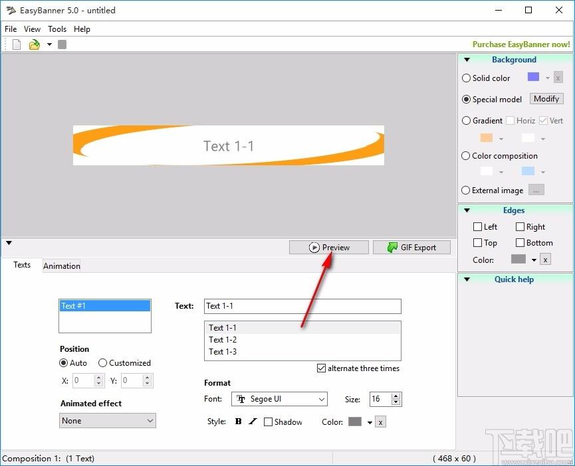Open the Tools menu
The image size is (575, 466).
[x=57, y=29]
